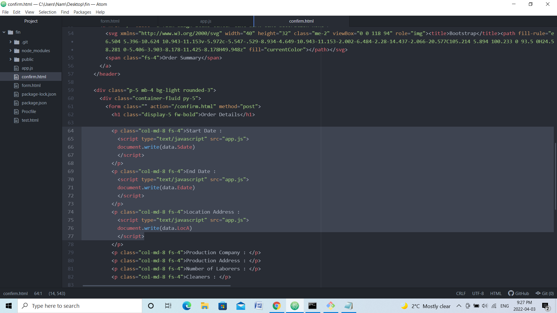This screenshot has width=557, height=313.
Task: Open the Windows Start menu
Action: click(9, 306)
